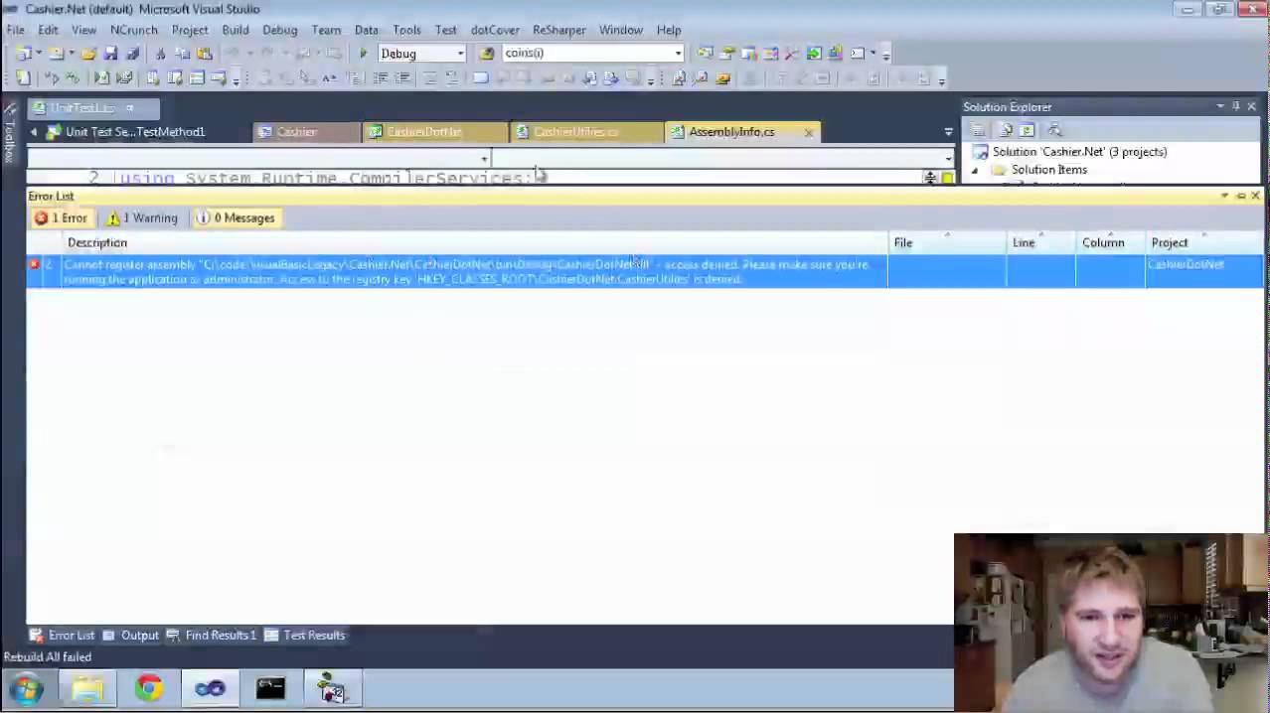Open the Toolbox side panel

(10, 135)
